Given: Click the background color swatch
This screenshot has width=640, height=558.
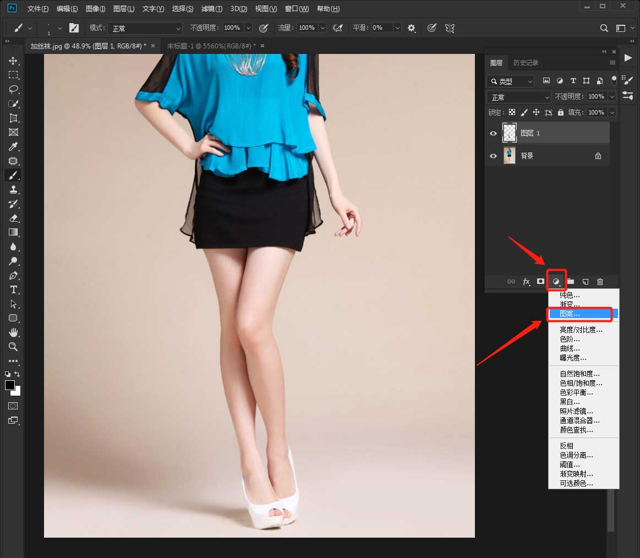Looking at the screenshot, I should 17,392.
